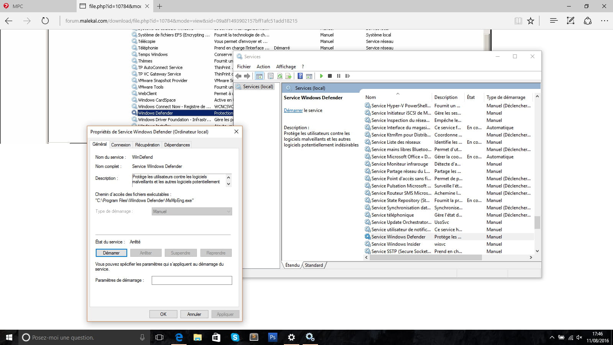The height and width of the screenshot is (345, 613).
Task: Select Services (local) in the left tree
Action: 258,87
